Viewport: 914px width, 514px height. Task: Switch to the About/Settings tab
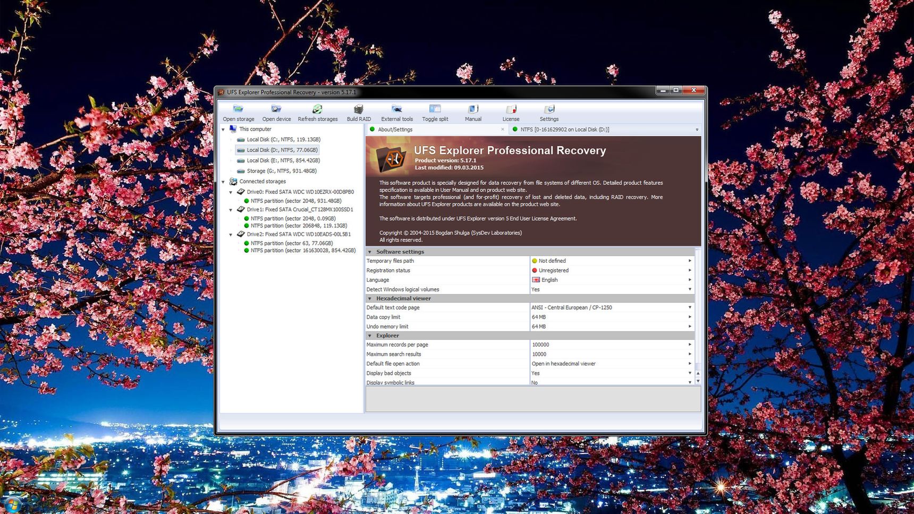[437, 130]
